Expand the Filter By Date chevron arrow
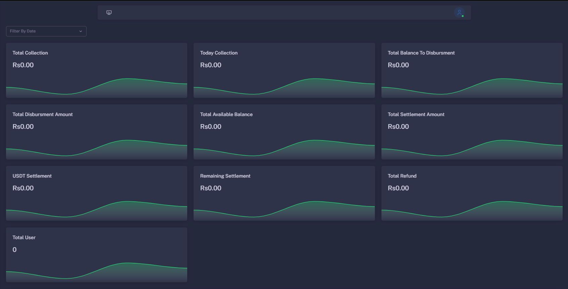This screenshot has height=289, width=568. pos(81,31)
